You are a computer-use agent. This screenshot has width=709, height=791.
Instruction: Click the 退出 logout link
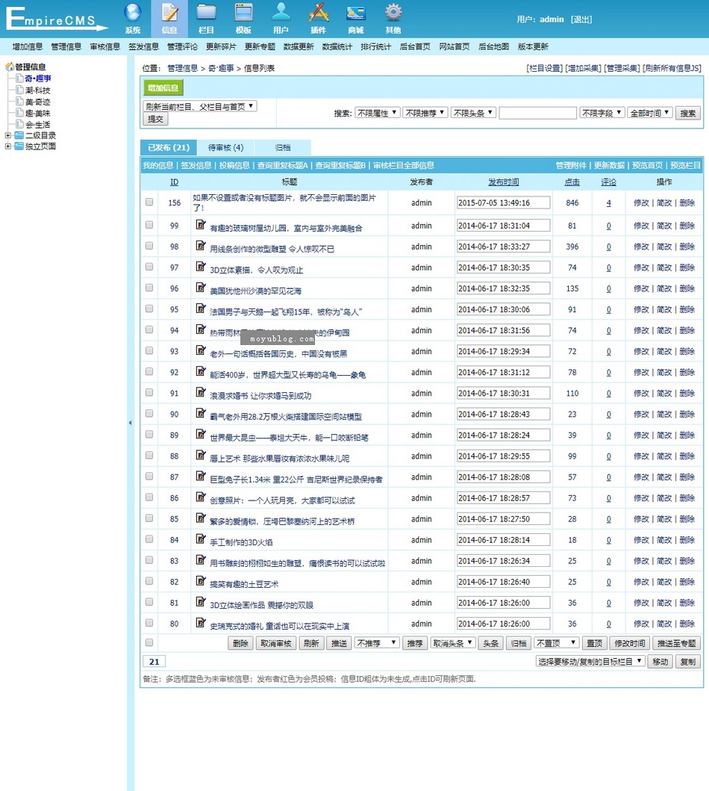tap(581, 19)
